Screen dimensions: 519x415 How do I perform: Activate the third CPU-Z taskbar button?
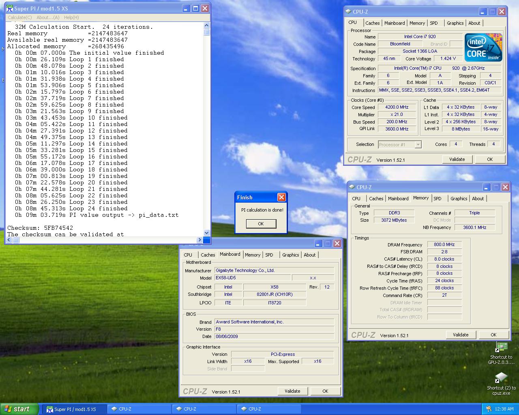[269, 409]
